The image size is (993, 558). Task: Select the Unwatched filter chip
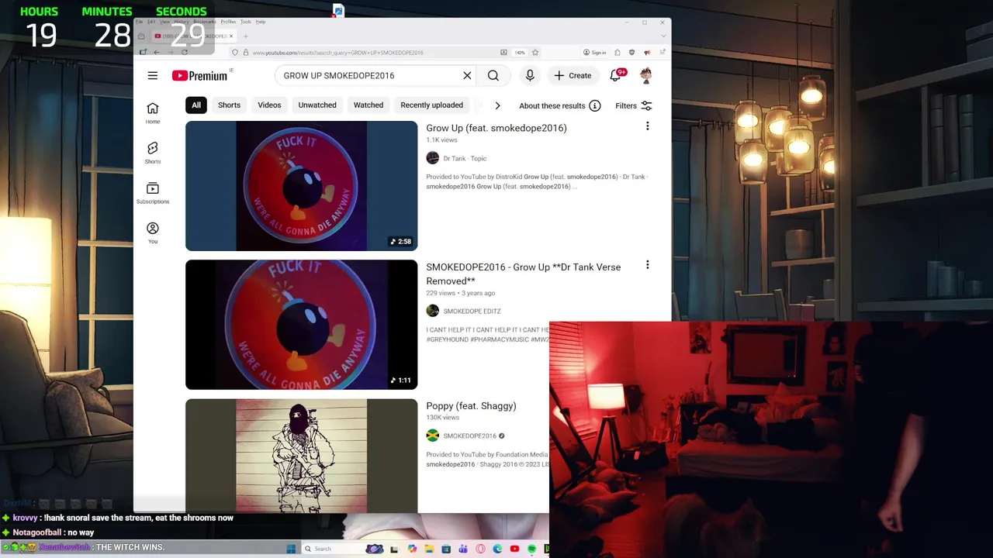coord(317,105)
